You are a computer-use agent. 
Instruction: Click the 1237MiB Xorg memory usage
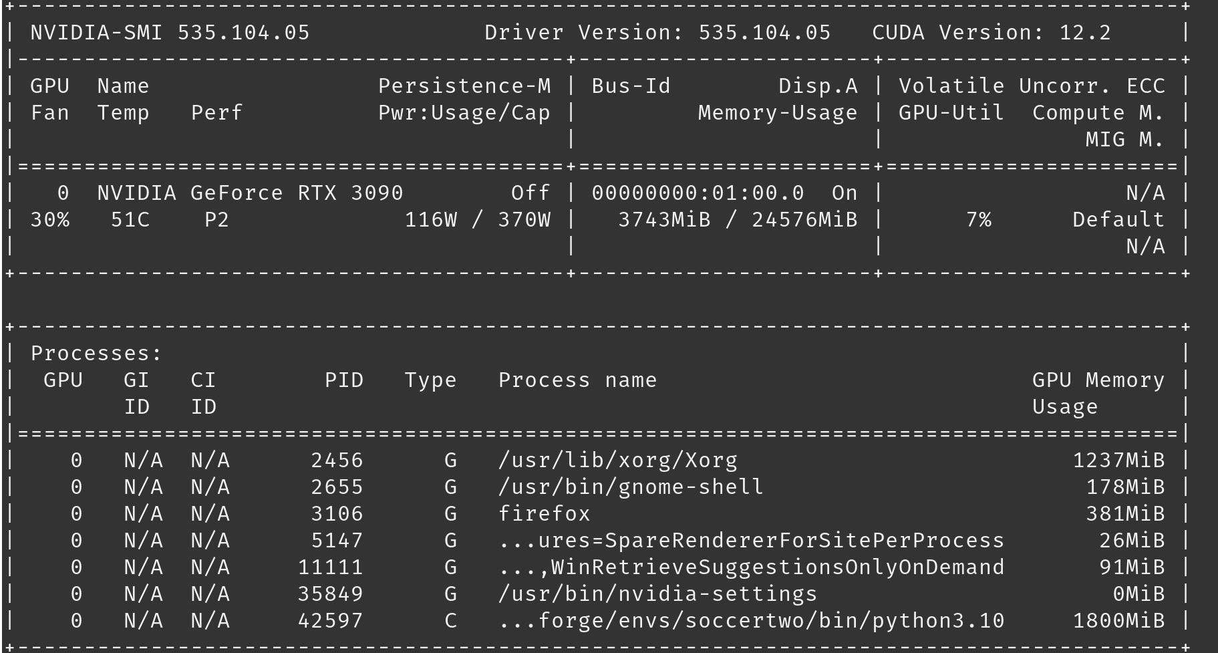point(1118,461)
